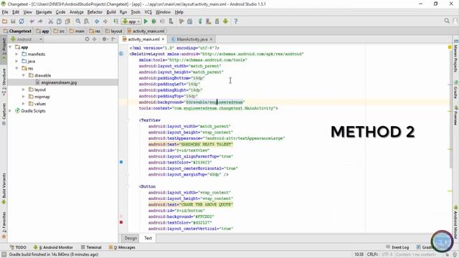Image resolution: width=459 pixels, height=258 pixels.
Task: Click the Open folder toolbar icon
Action: coord(4,21)
